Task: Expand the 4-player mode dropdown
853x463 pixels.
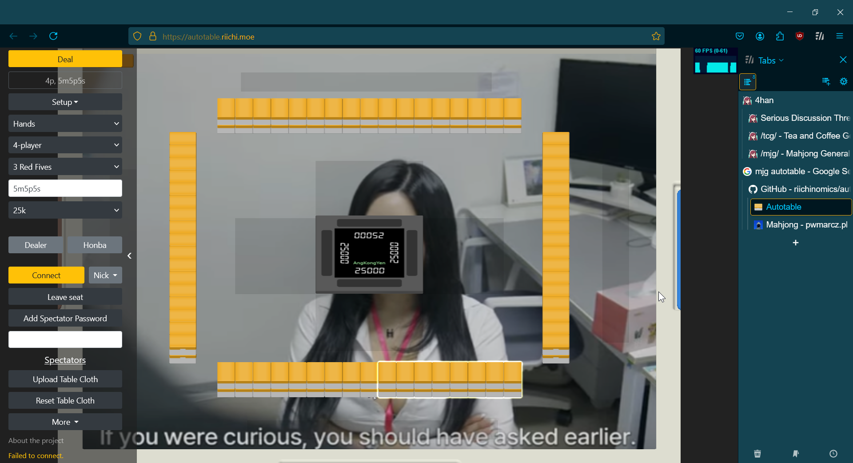Action: click(65, 145)
